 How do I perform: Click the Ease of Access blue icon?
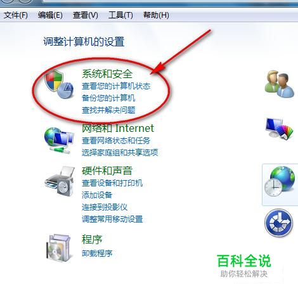click(279, 223)
